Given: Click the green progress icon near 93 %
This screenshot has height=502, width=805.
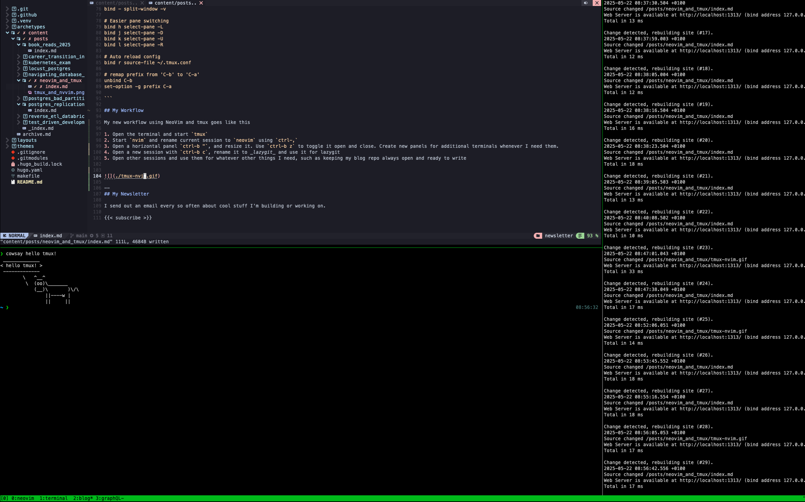Looking at the screenshot, I should click(580, 236).
